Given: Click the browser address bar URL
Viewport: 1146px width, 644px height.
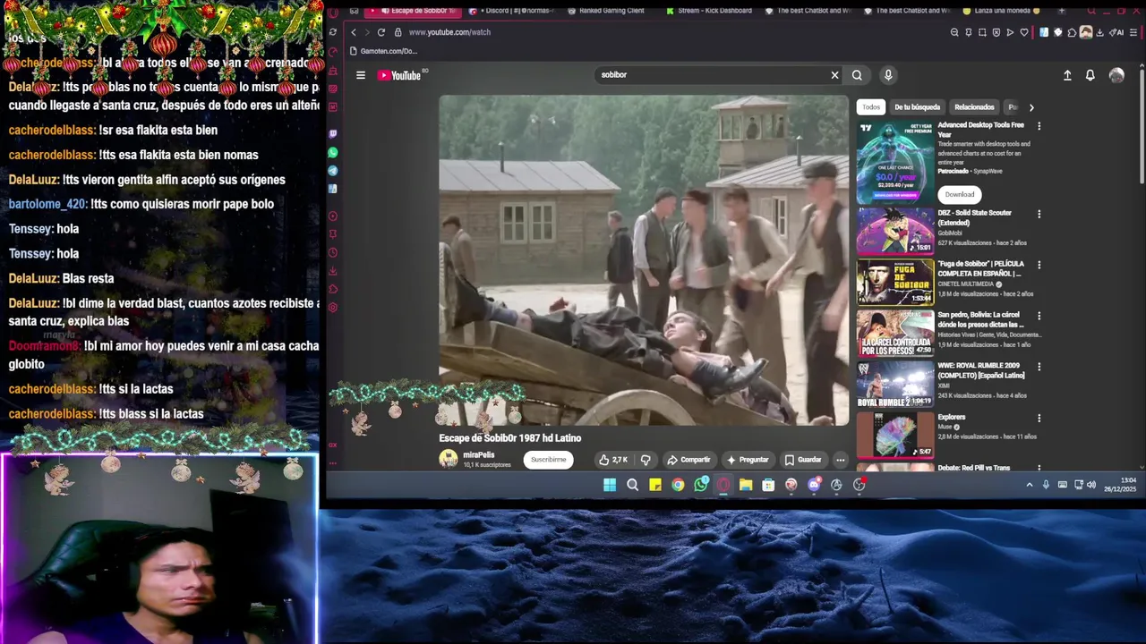Looking at the screenshot, I should 449,32.
